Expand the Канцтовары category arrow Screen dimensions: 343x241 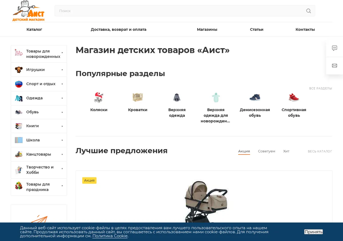click(62, 154)
